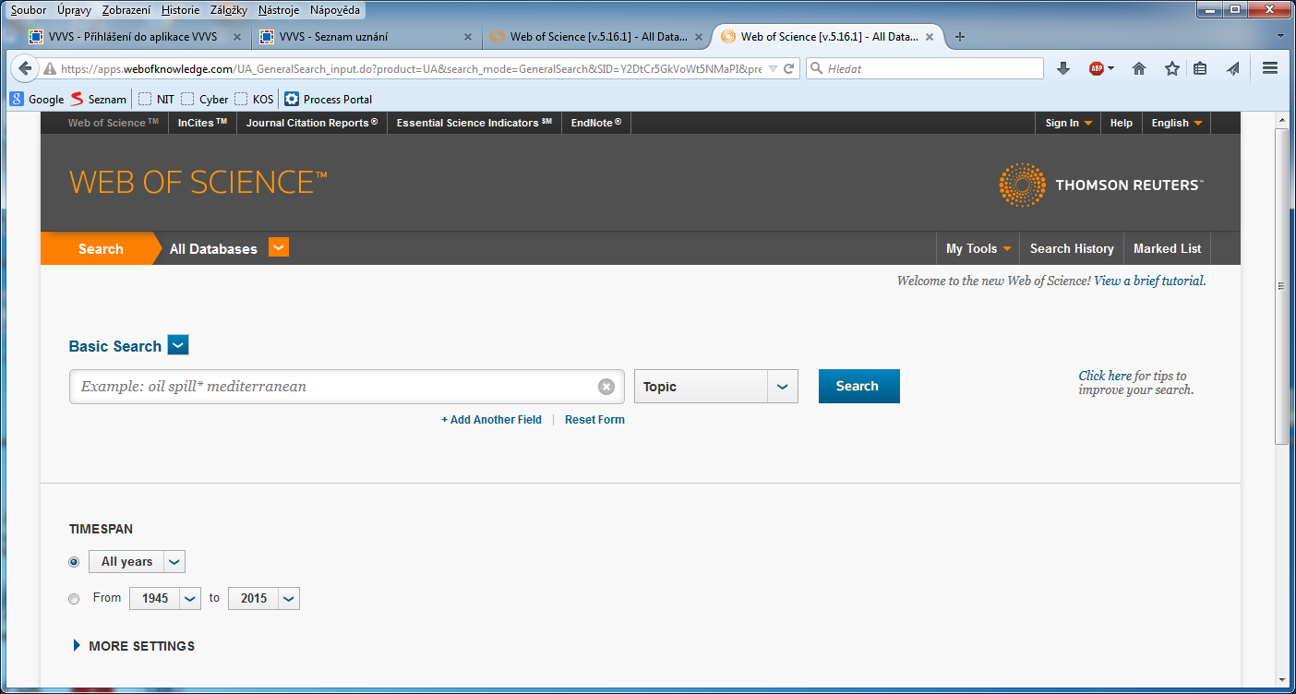Click the Thomson Reuters logo
The height and width of the screenshot is (694, 1296).
pos(1100,185)
